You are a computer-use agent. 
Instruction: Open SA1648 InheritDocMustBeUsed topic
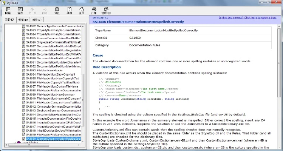click(53, 131)
